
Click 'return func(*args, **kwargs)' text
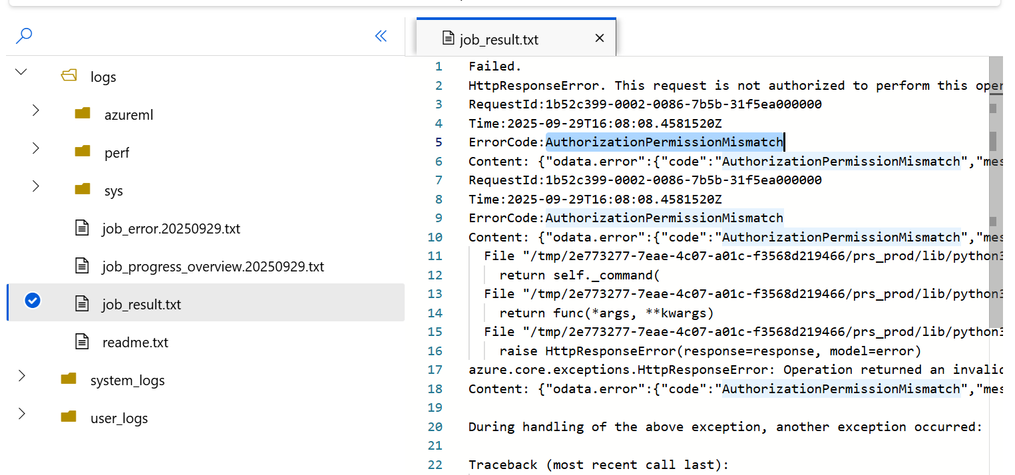[606, 313]
